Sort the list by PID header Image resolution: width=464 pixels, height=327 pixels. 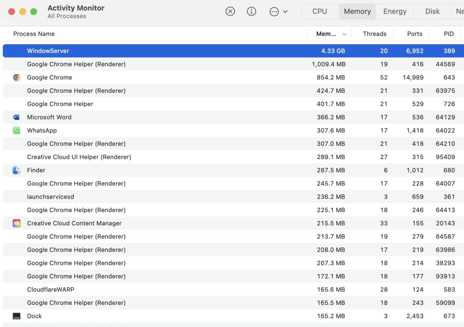click(x=448, y=34)
